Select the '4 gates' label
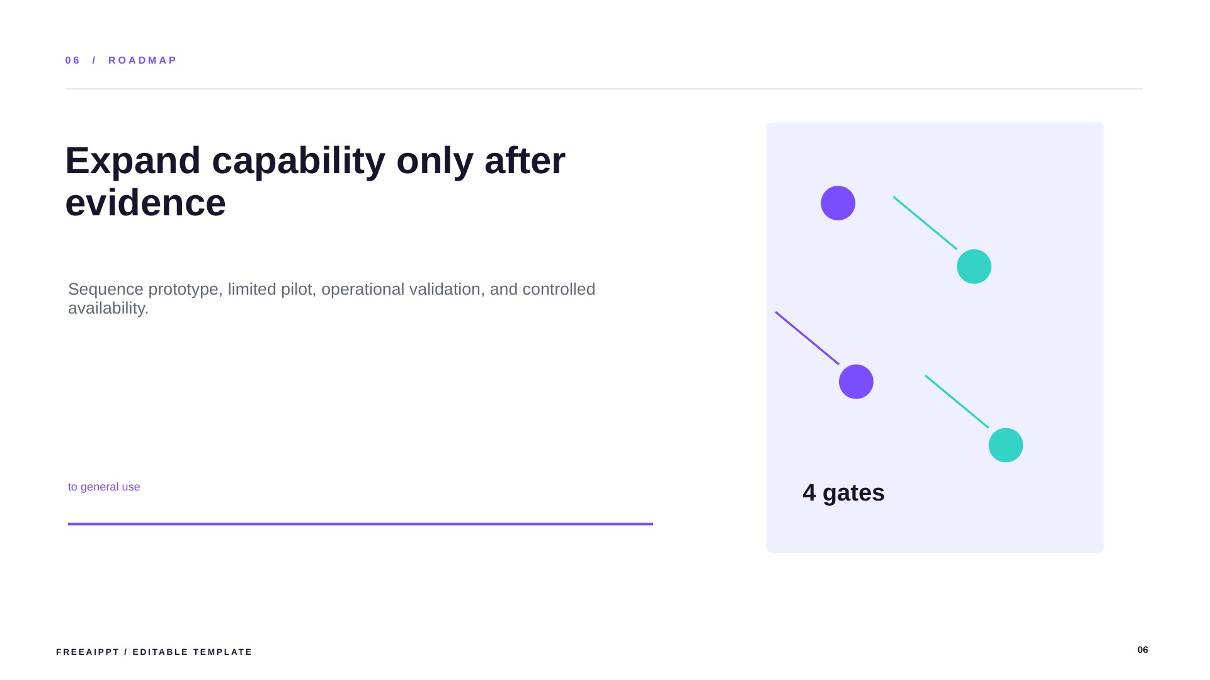 [843, 492]
